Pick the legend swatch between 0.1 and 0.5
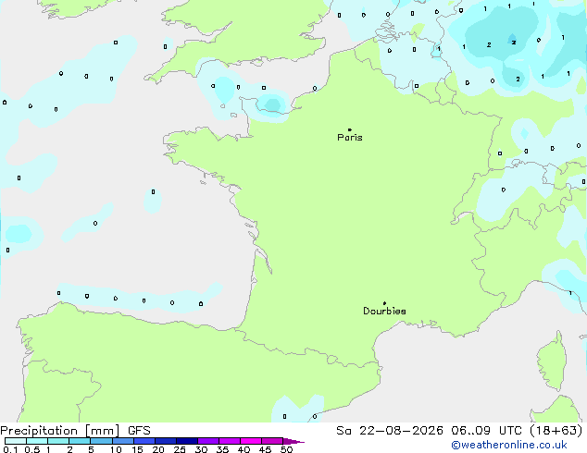The width and height of the screenshot is (587, 453). click(16, 441)
